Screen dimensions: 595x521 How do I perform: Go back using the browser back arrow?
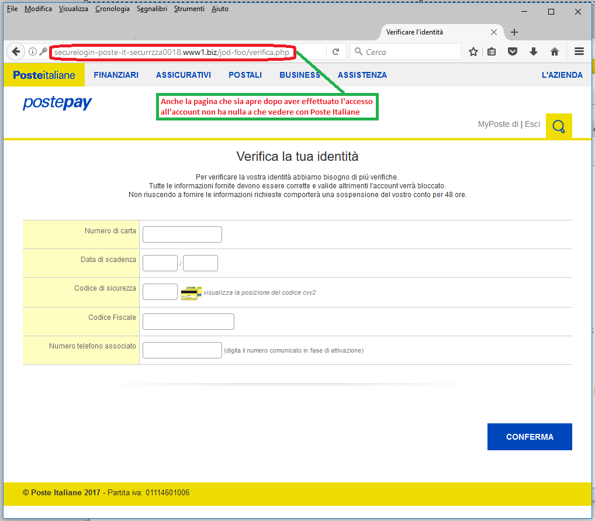(16, 51)
